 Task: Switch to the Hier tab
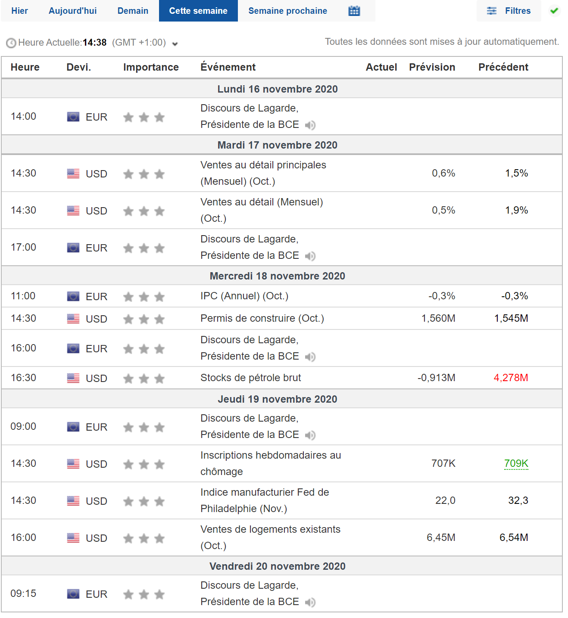(x=19, y=11)
